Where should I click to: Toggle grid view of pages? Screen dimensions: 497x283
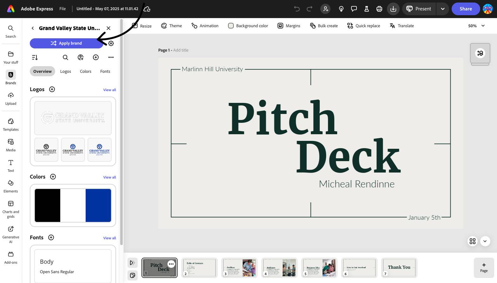(x=472, y=241)
